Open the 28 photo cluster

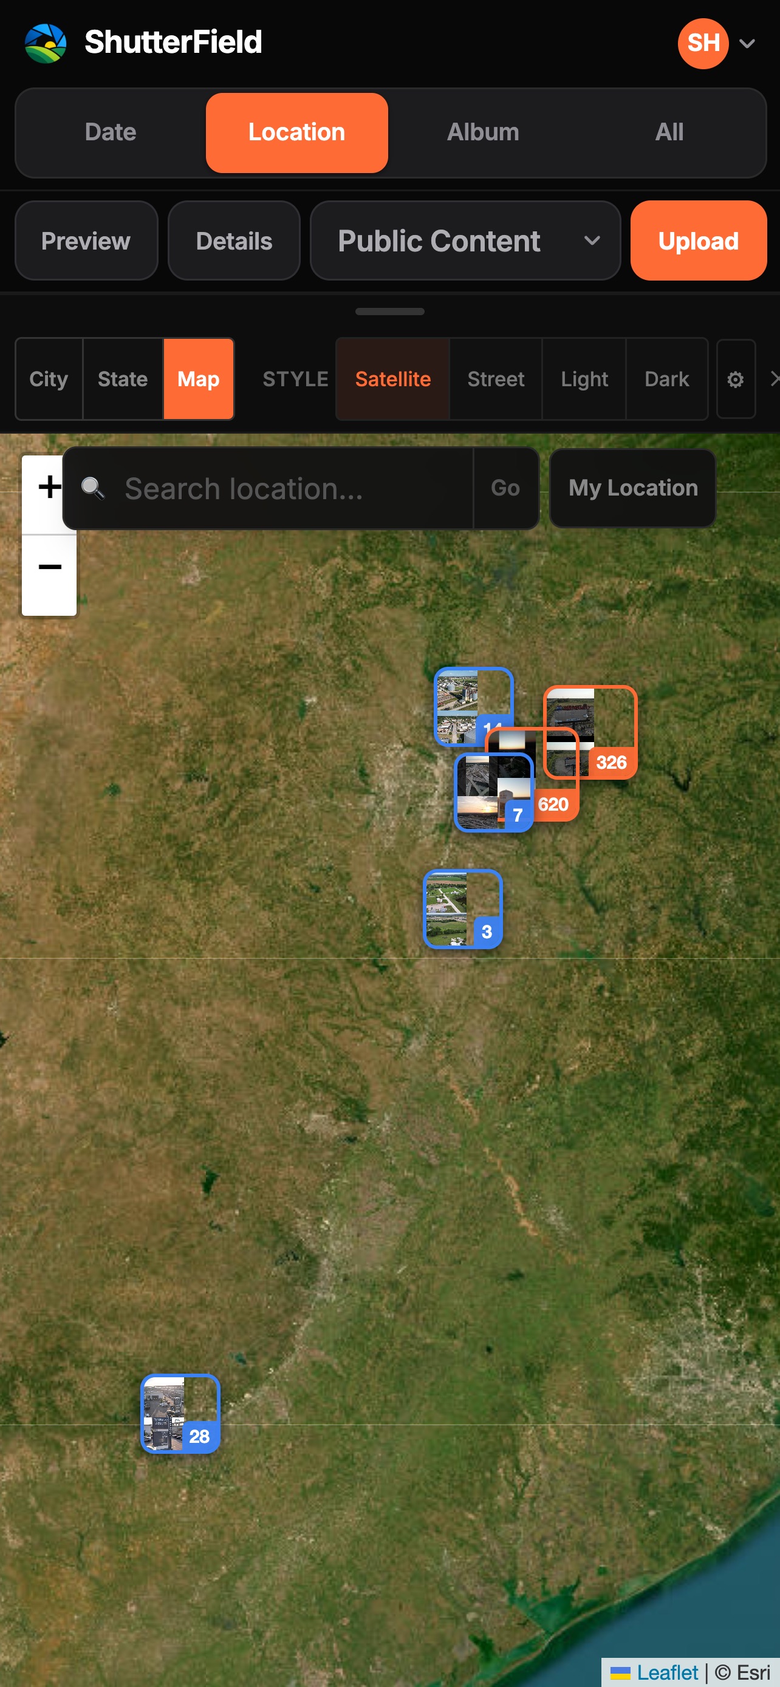point(180,1413)
